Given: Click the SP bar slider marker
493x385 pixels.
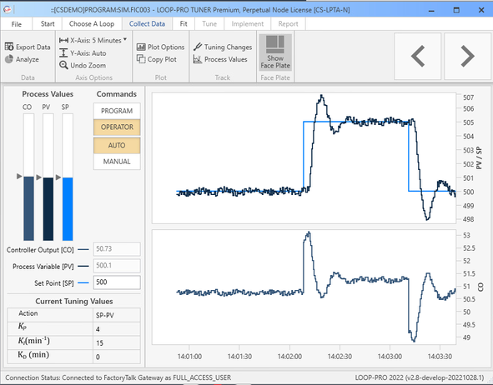Looking at the screenshot, I should pos(58,177).
